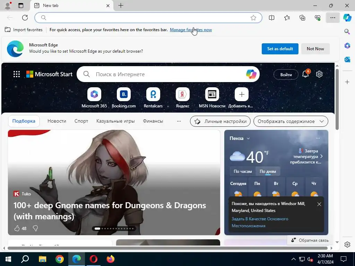Screen dimensions: 355x266
Task: Launch Firefox from the taskbar
Action: pyautogui.click(x=111, y=259)
